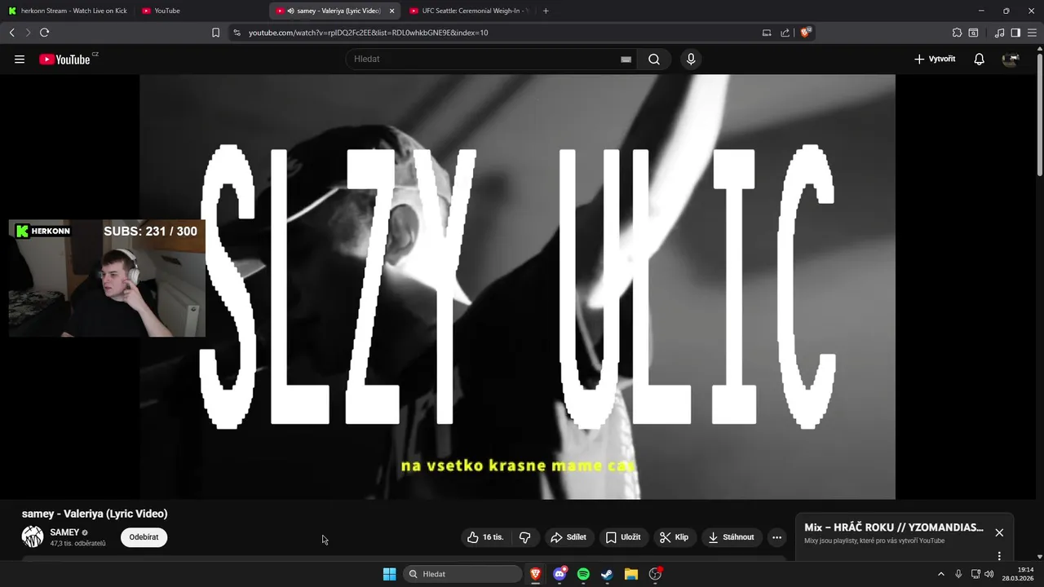This screenshot has width=1044, height=587.
Task: Open YouTube notifications bell
Action: tap(979, 59)
